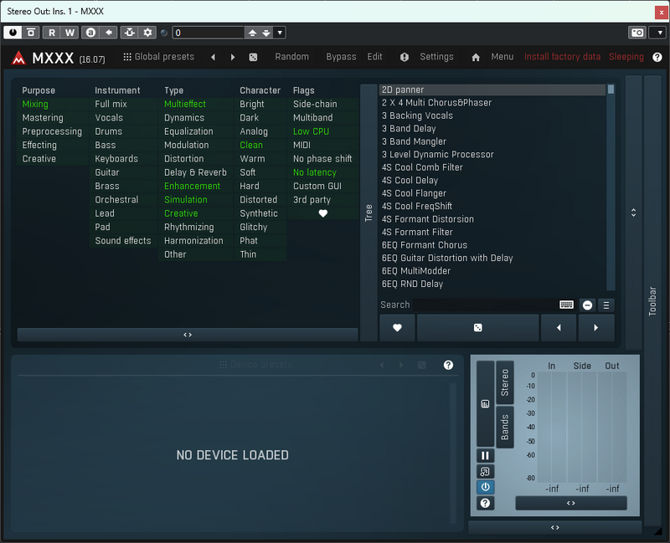This screenshot has width=670, height=543.
Task: Open the Toolbar vertical tab
Action: (x=652, y=301)
